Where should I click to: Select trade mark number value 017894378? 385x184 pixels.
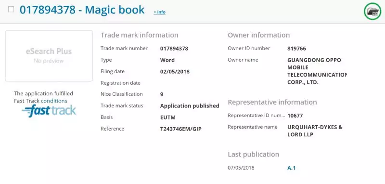click(x=174, y=49)
